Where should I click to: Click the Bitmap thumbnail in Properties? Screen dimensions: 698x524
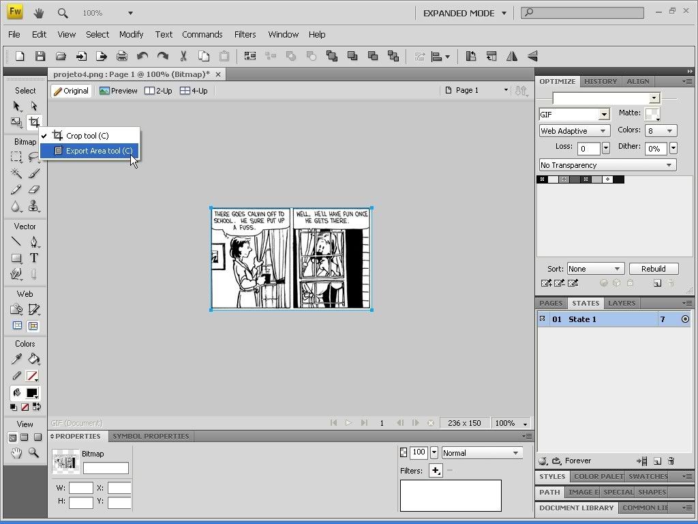(65, 461)
